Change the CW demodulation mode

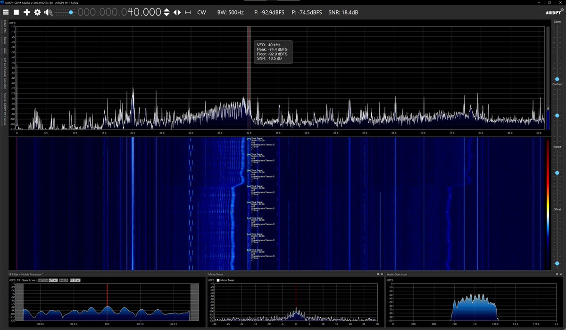pos(201,12)
